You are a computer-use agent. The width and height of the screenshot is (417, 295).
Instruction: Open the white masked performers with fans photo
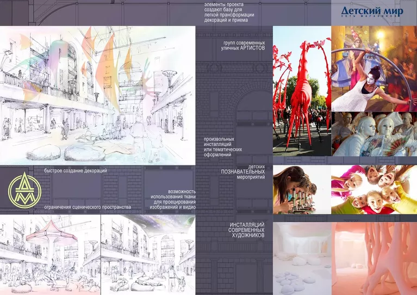pos(374,134)
